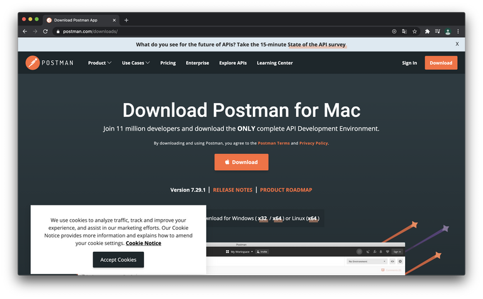This screenshot has width=483, height=299.
Task: Click Sign In in navbar
Action: (x=409, y=63)
